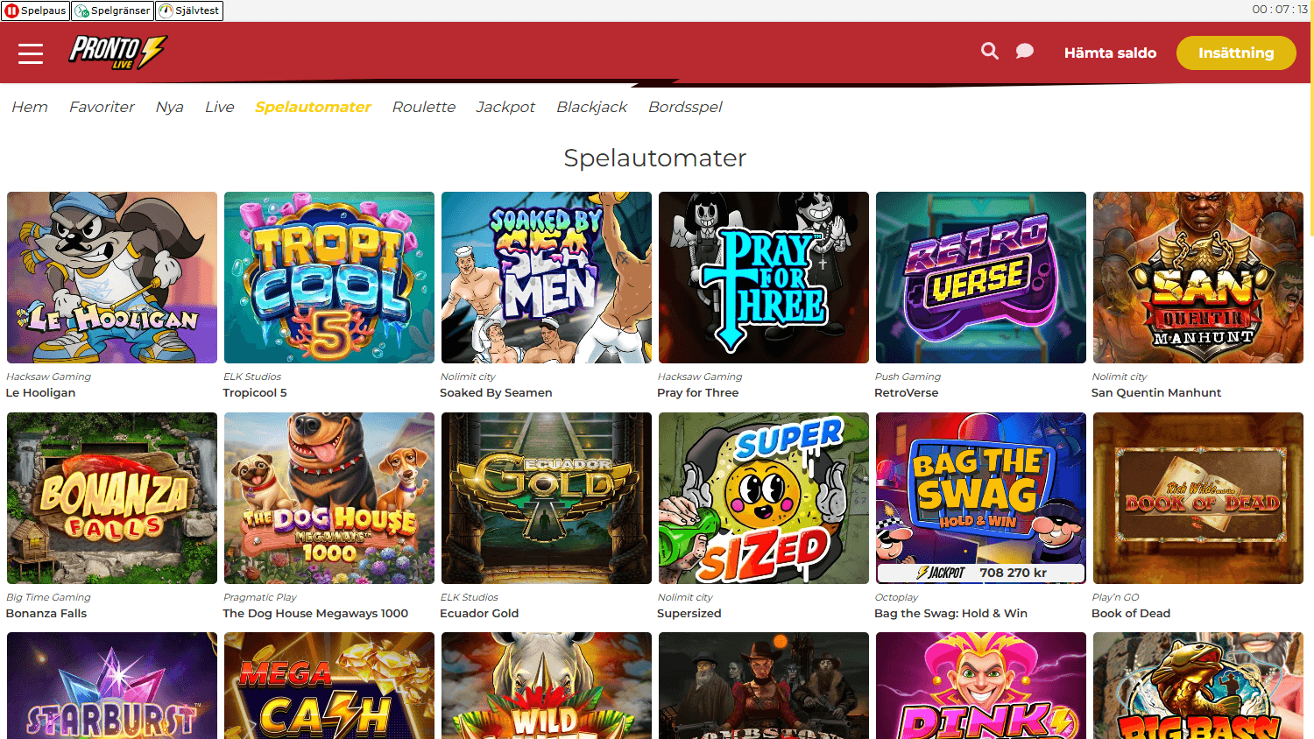Click the Tropicool 5 title text

(255, 392)
